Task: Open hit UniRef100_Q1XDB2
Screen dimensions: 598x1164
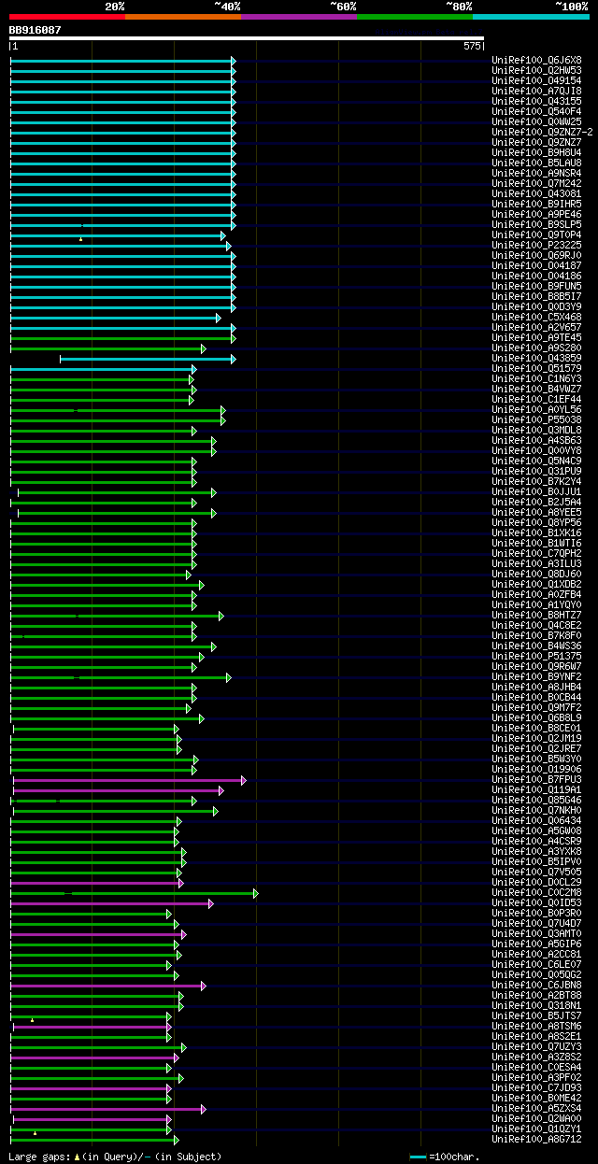Action: pyautogui.click(x=536, y=584)
